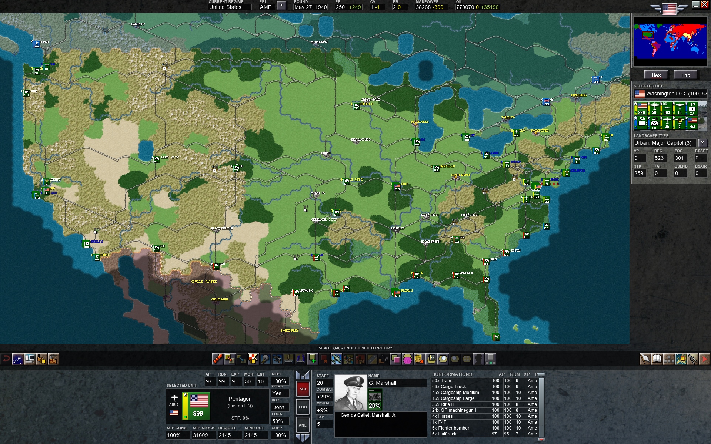Click the red undo arrow icon
Image resolution: width=711 pixels, height=444 pixels.
(x=6, y=359)
